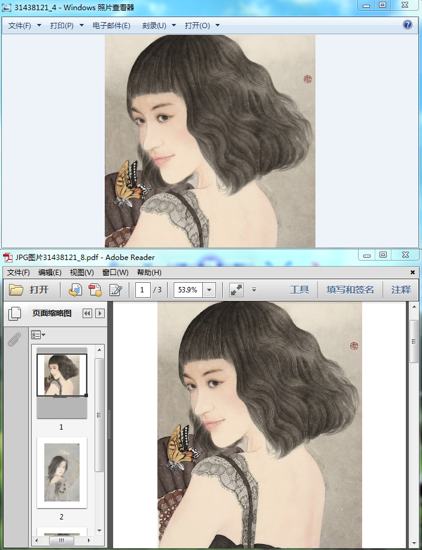This screenshot has width=422, height=550.
Task: Open the 文件(F) menu in Photo Viewer
Action: click(19, 26)
